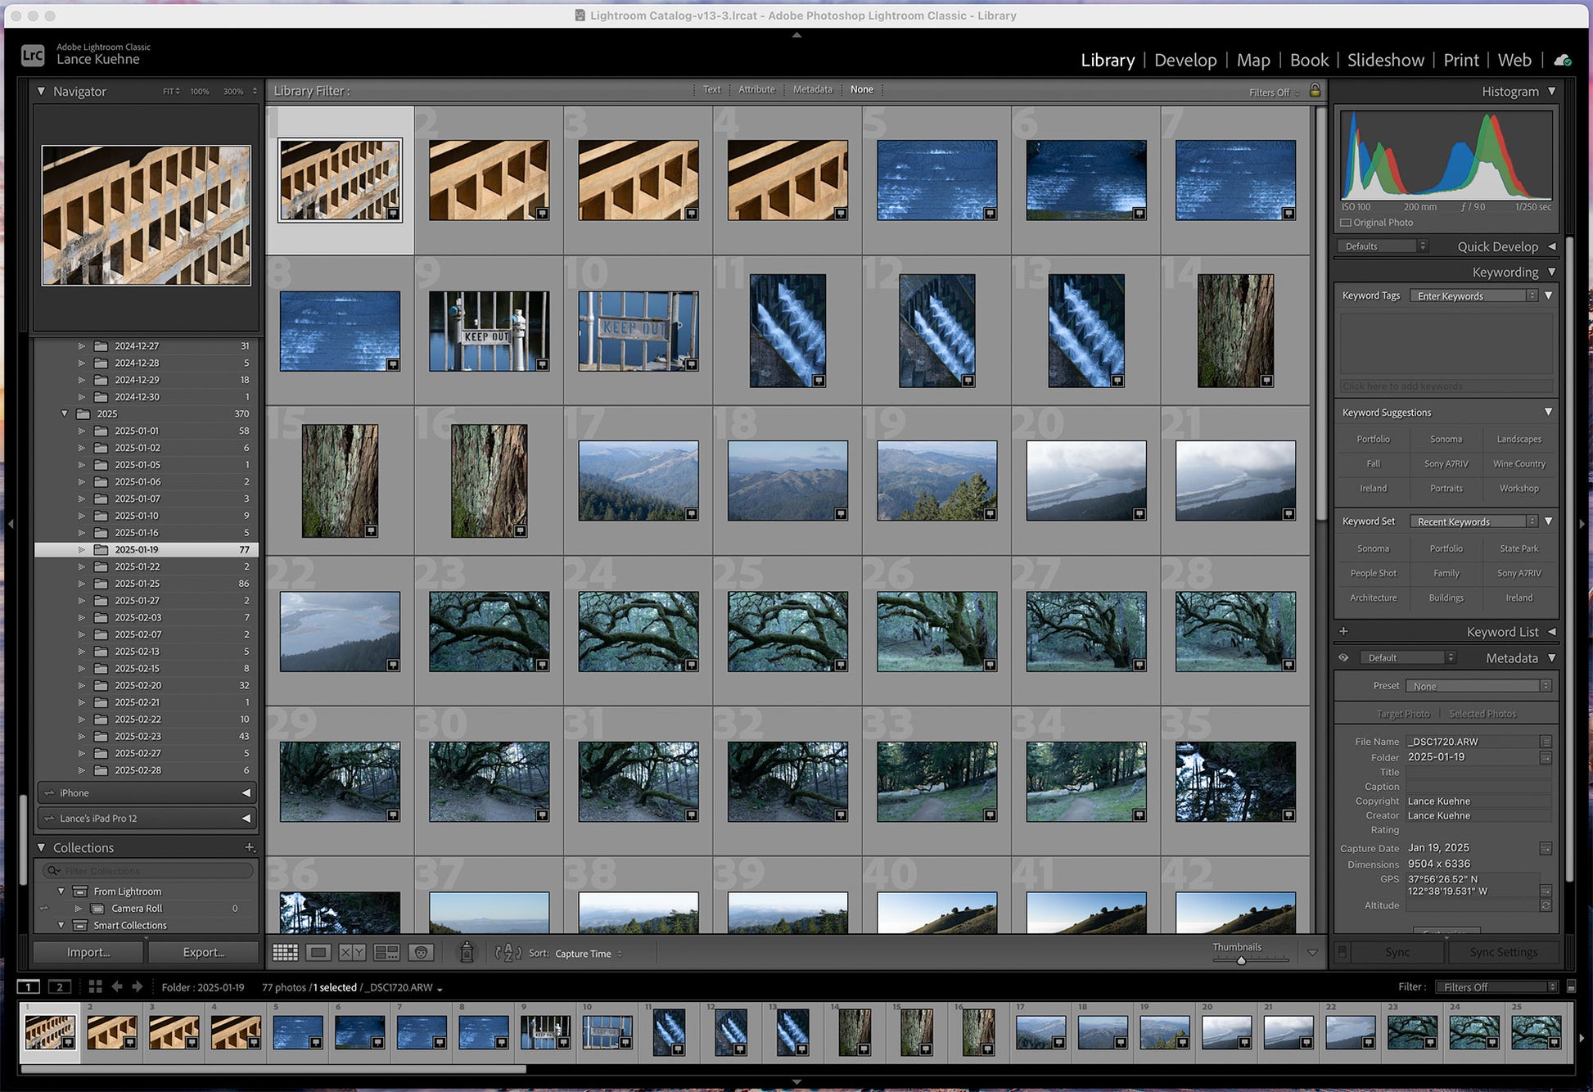Click the Import button
This screenshot has width=1593, height=1092.
pos(88,952)
